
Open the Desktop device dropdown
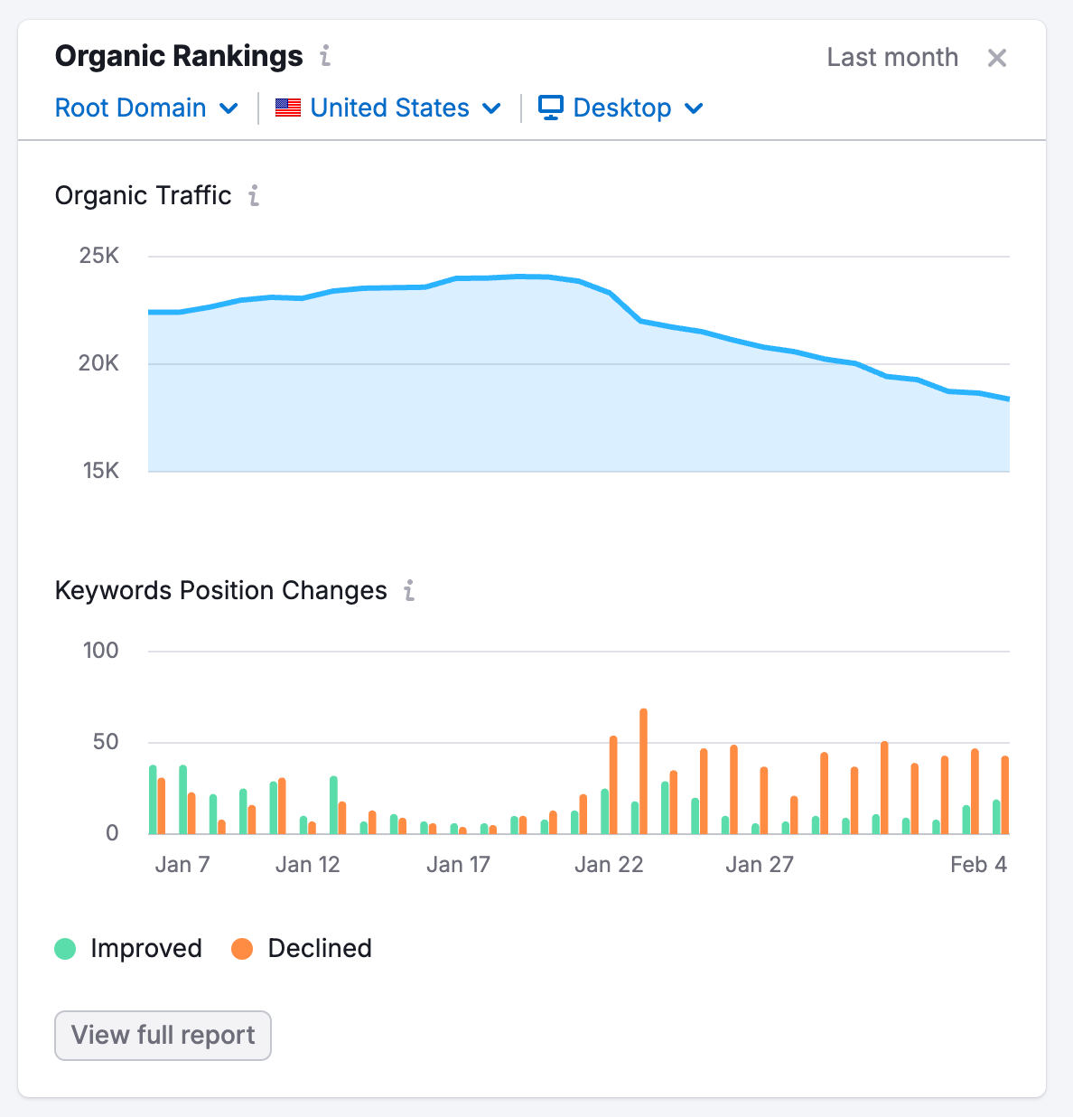(620, 108)
